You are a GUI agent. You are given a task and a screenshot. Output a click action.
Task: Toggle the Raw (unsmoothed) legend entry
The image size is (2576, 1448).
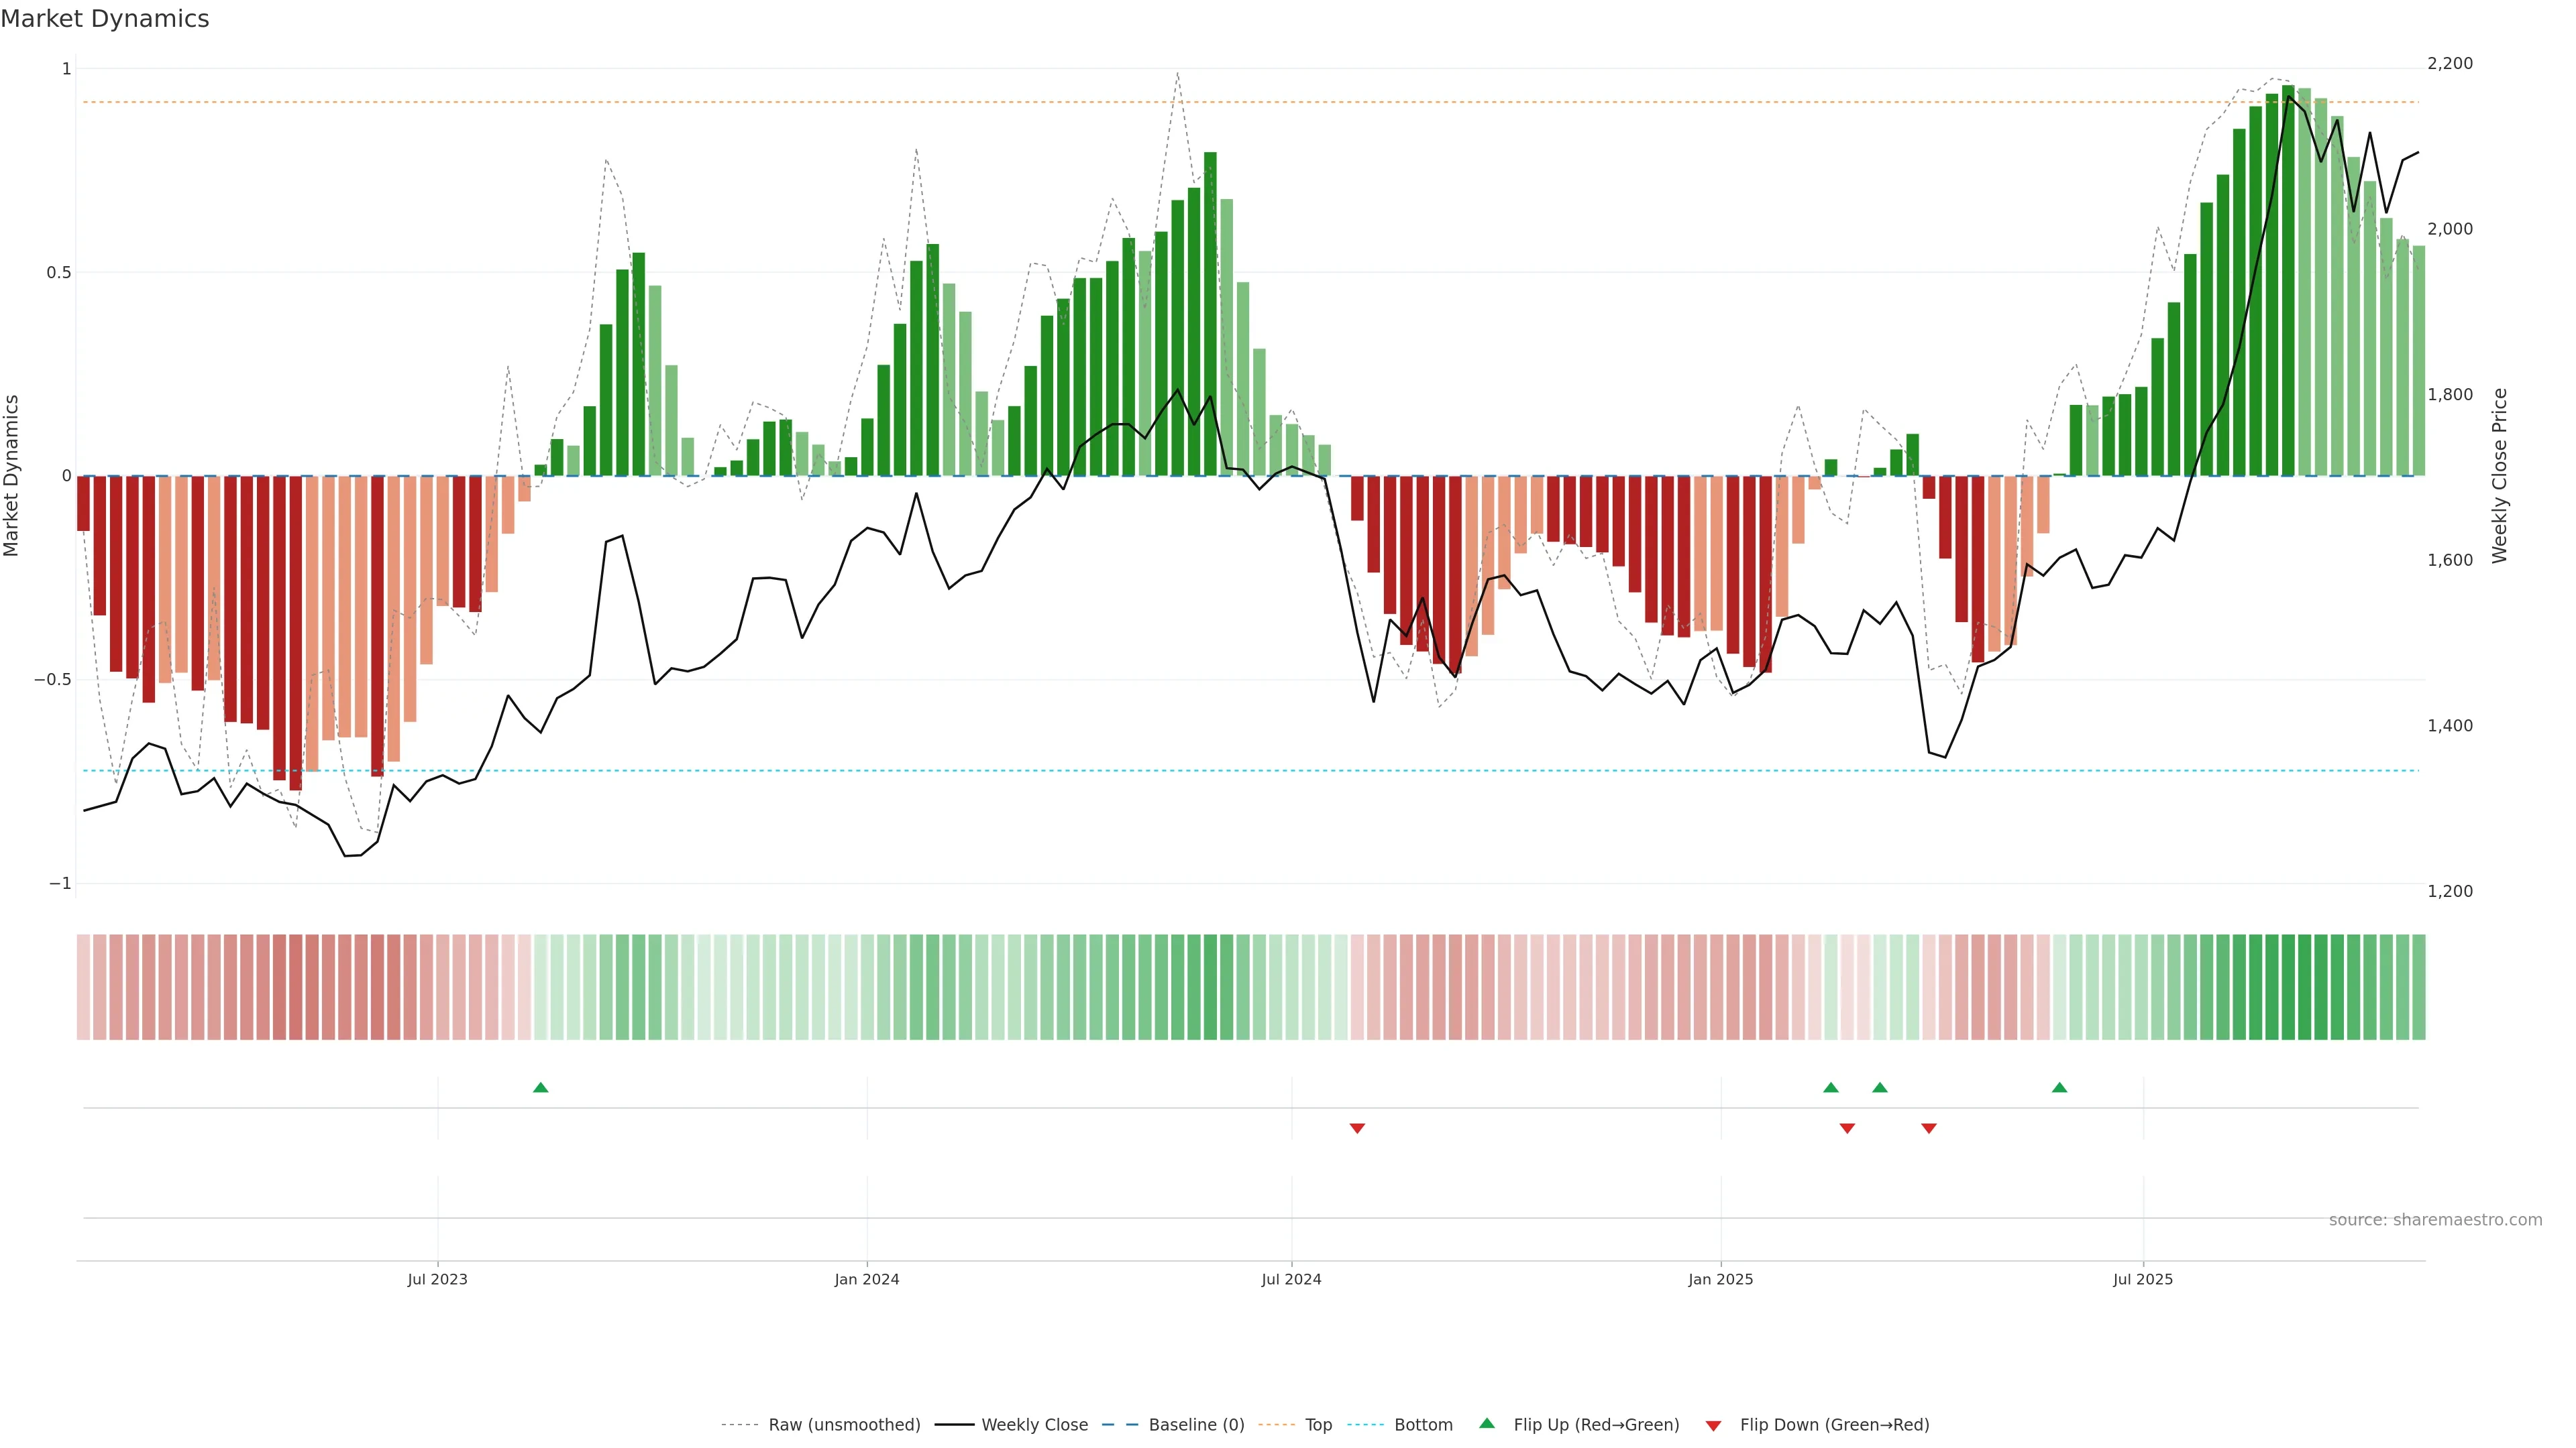pos(843,1425)
